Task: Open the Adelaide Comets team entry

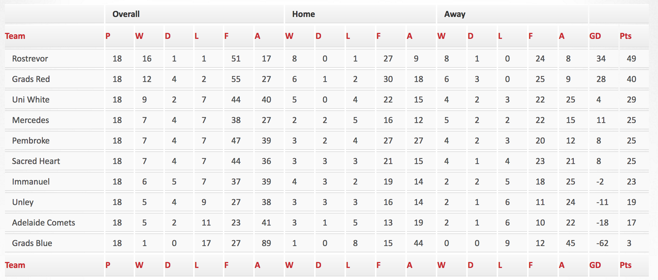Action: point(44,223)
